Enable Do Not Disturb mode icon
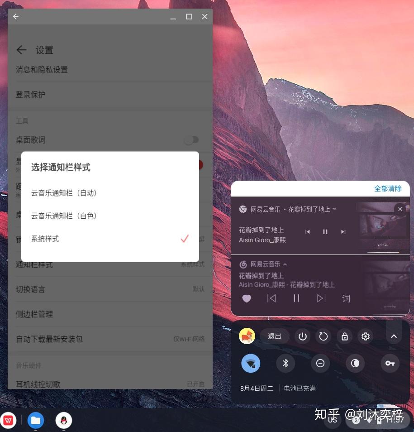 320,363
